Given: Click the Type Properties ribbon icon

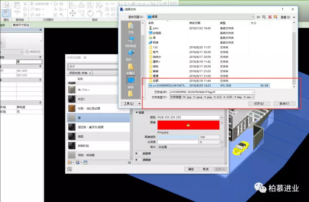Looking at the screenshot, I should [x=6, y=5].
